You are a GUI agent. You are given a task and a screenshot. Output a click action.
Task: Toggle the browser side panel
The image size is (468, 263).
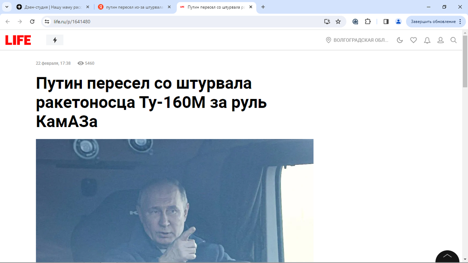click(386, 21)
